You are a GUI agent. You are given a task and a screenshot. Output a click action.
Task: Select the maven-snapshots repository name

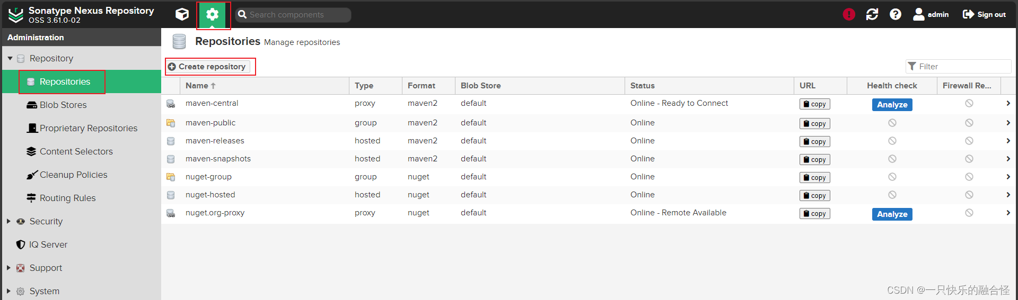pos(218,159)
